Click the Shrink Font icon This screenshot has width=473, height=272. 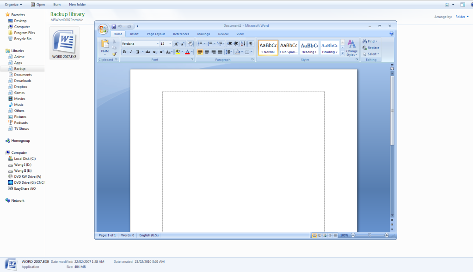coord(183,44)
